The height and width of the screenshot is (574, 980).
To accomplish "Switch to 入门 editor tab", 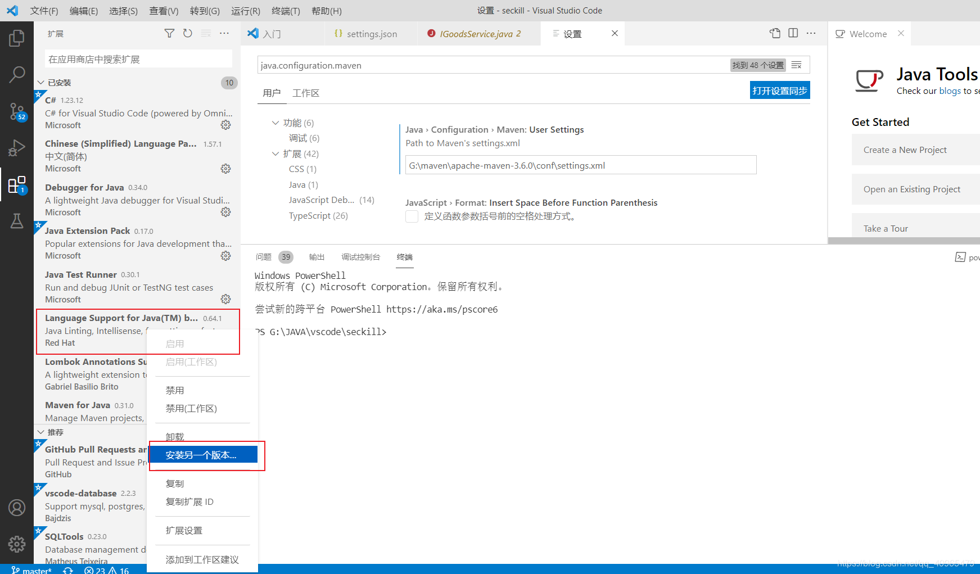I will click(283, 34).
